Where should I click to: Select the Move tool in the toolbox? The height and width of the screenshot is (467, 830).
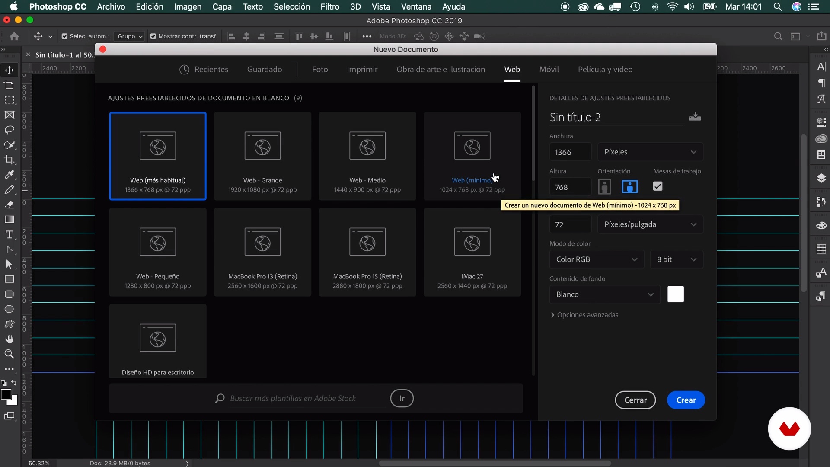(9, 70)
